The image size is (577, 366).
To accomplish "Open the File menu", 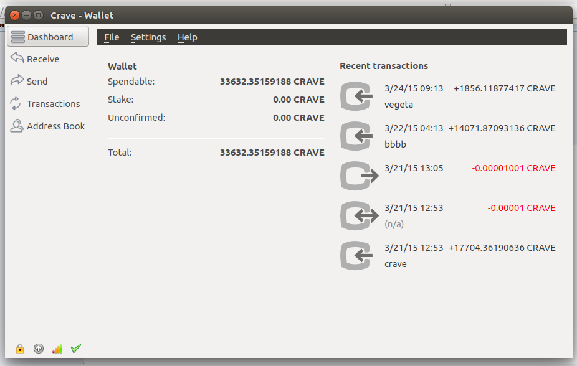I will point(112,37).
